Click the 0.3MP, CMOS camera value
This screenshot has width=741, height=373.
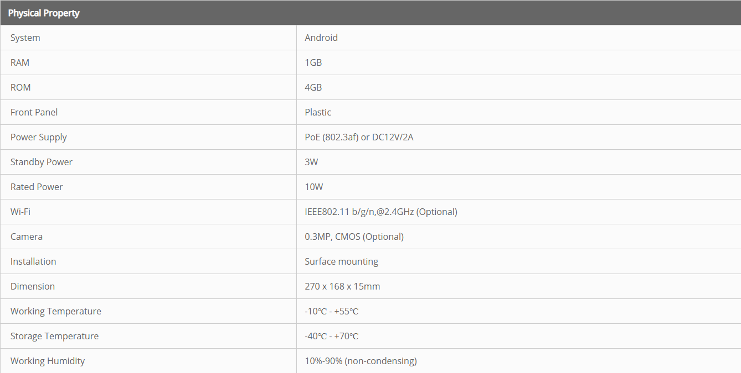pos(354,237)
